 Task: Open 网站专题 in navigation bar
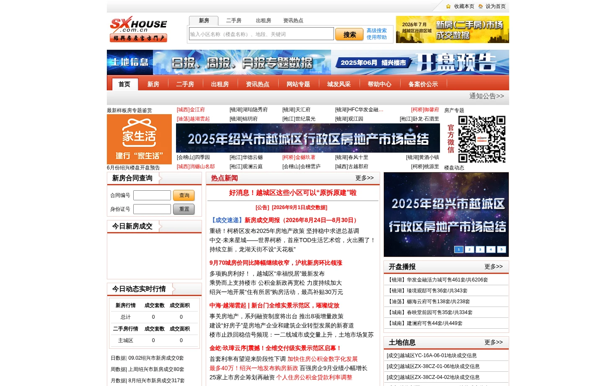click(x=298, y=84)
